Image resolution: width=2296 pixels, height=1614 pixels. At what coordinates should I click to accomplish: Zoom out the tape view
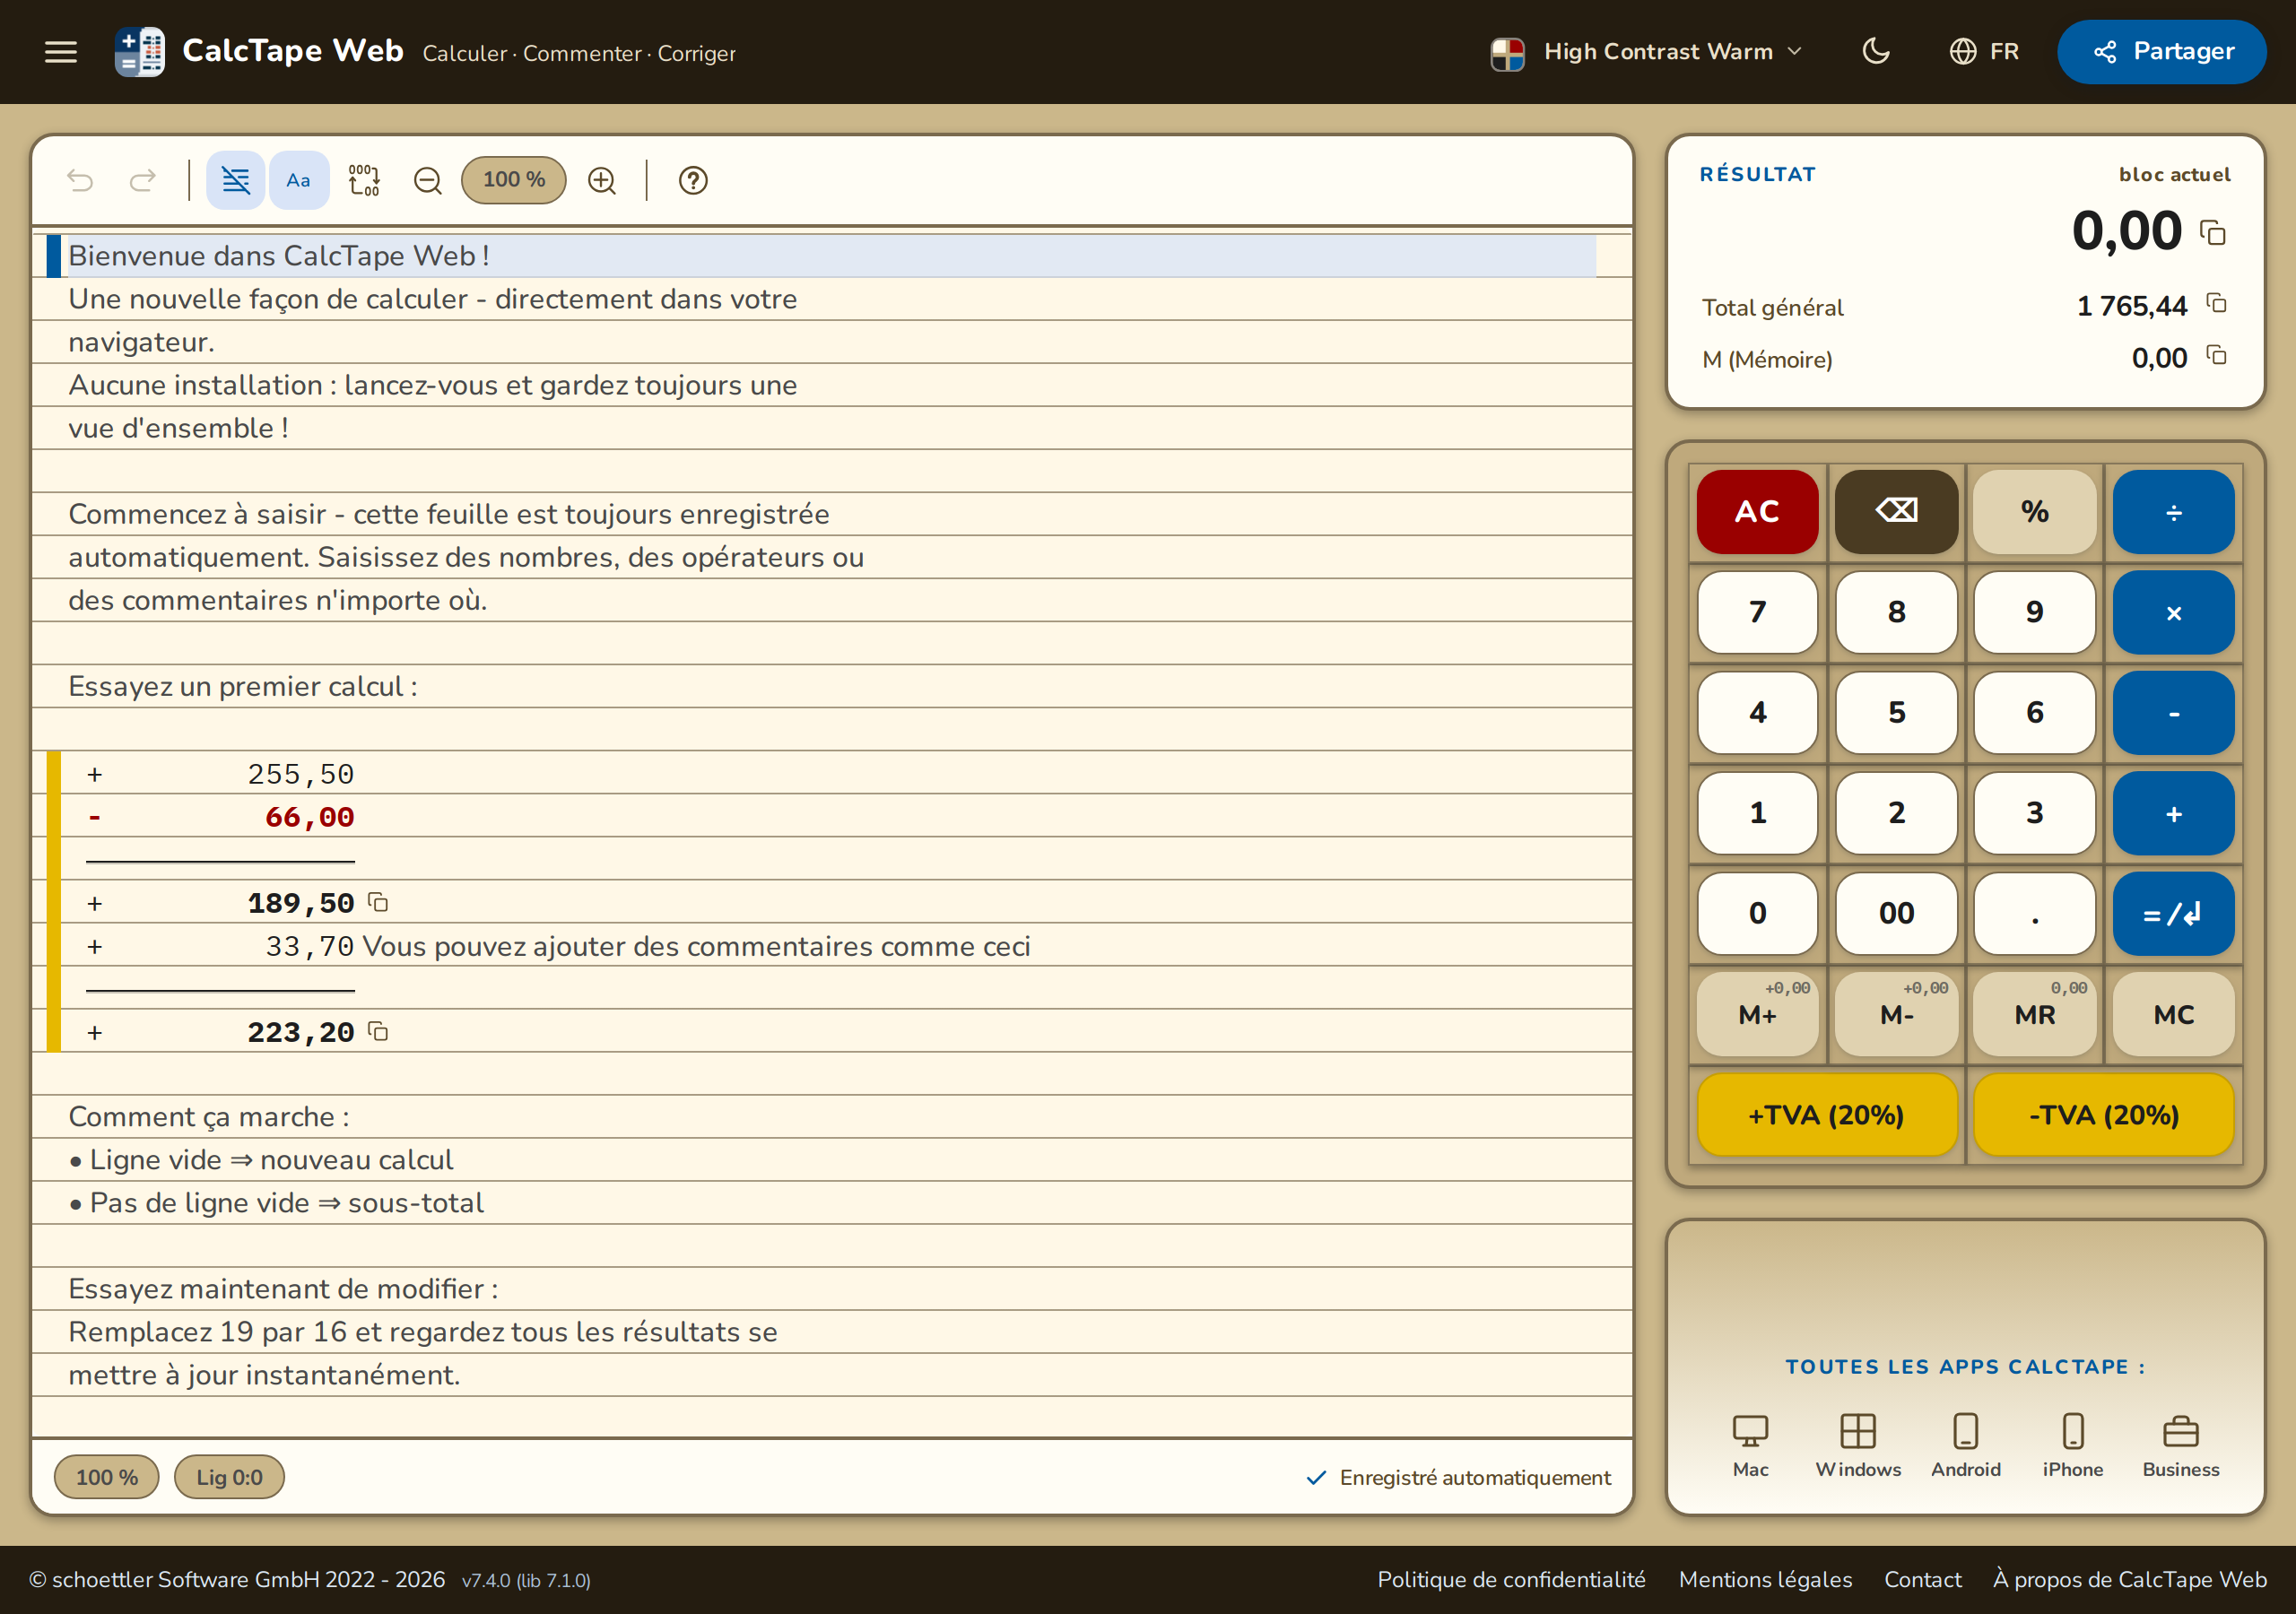point(428,180)
